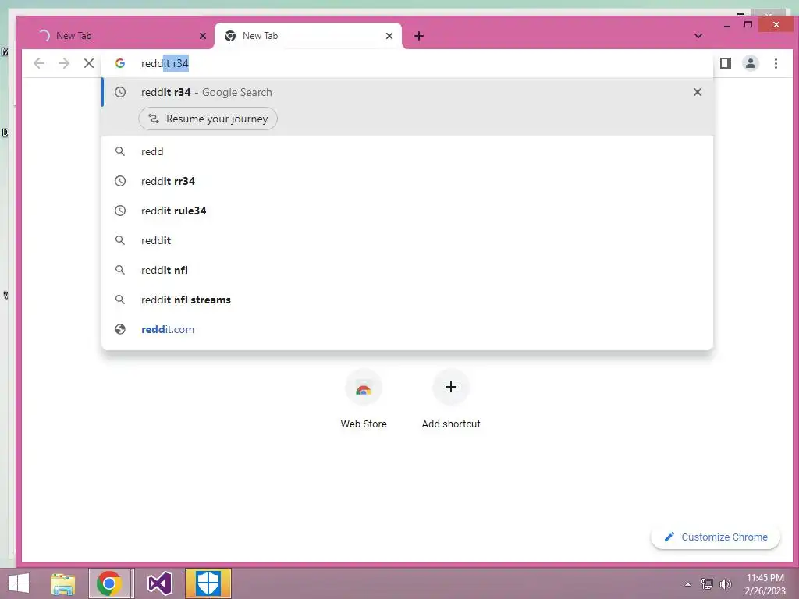The width and height of the screenshot is (799, 599).
Task: Click the Add shortcut plus tile
Action: pyautogui.click(x=451, y=400)
